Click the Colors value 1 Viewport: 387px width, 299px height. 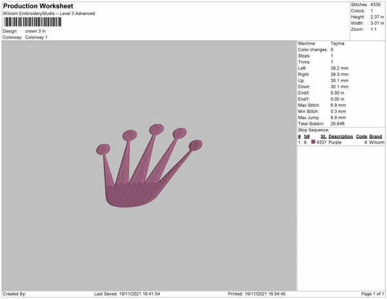[372, 11]
